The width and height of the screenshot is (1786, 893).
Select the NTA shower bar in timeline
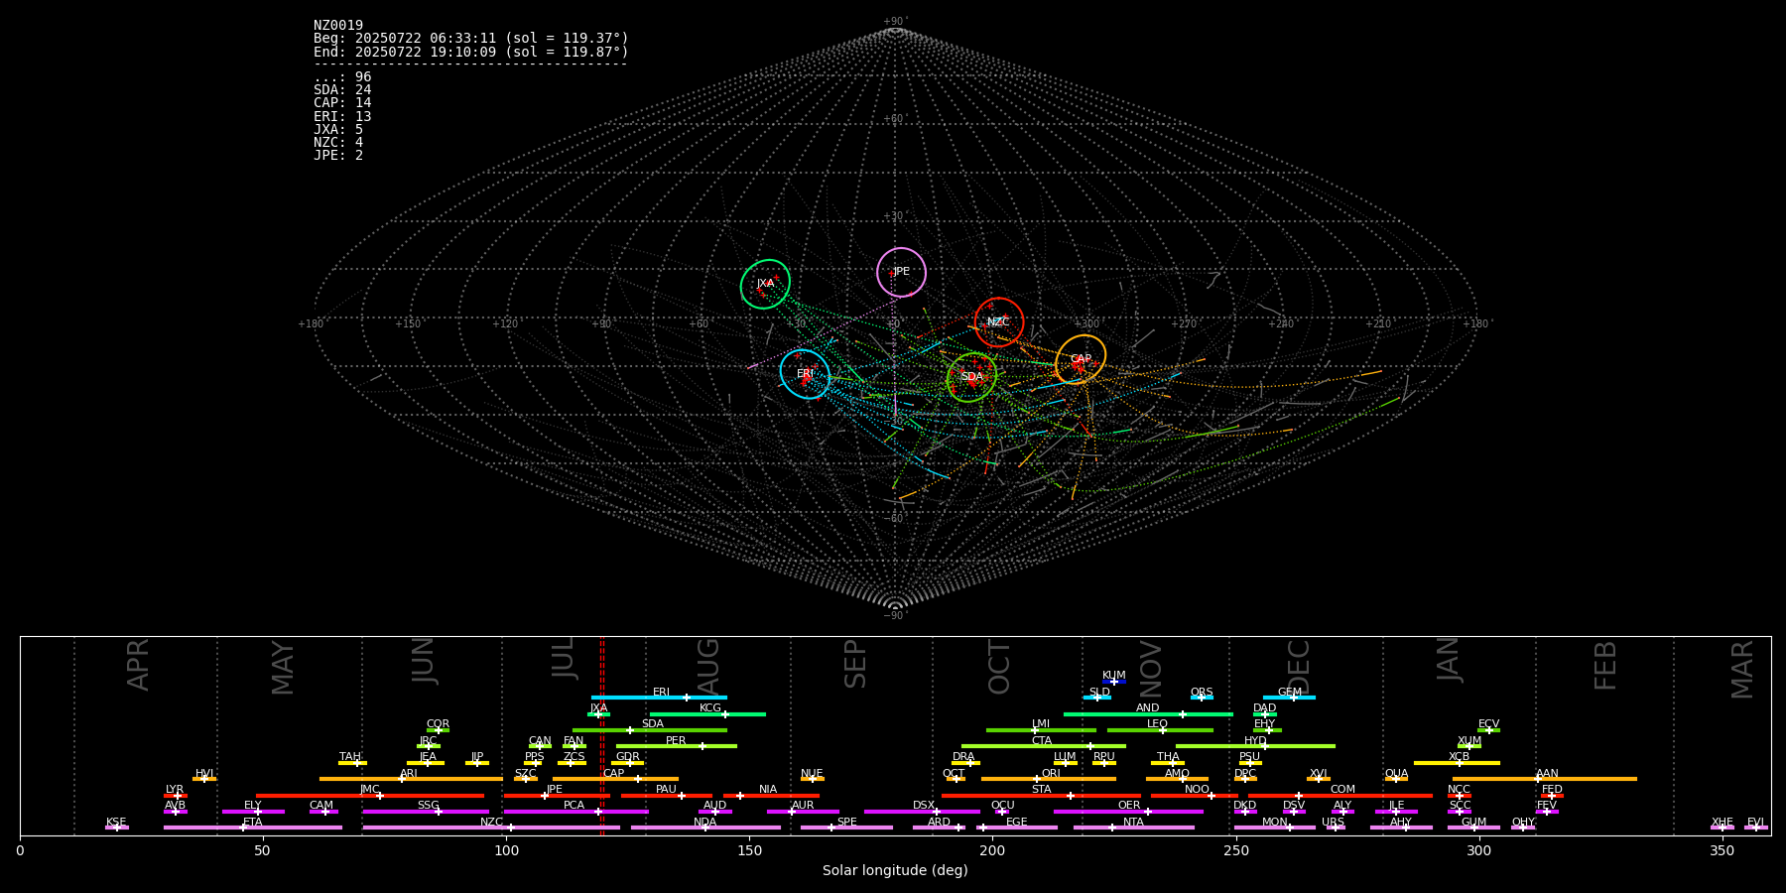click(1133, 828)
